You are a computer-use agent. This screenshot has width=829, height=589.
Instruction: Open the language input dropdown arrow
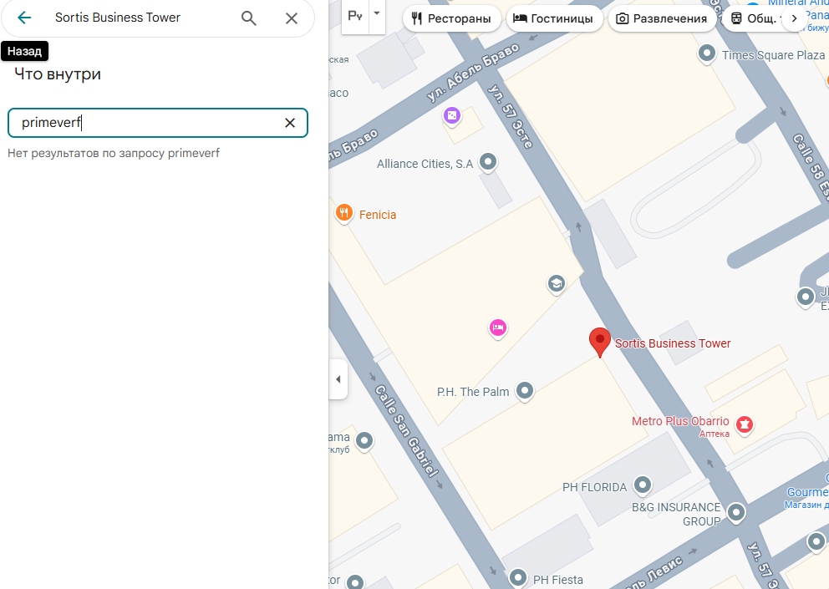pyautogui.click(x=377, y=14)
